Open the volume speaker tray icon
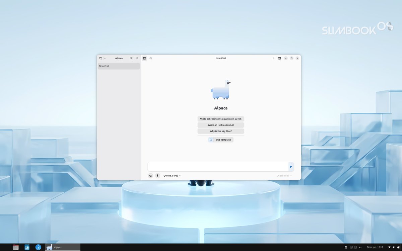This screenshot has width=402, height=251. coord(393,247)
